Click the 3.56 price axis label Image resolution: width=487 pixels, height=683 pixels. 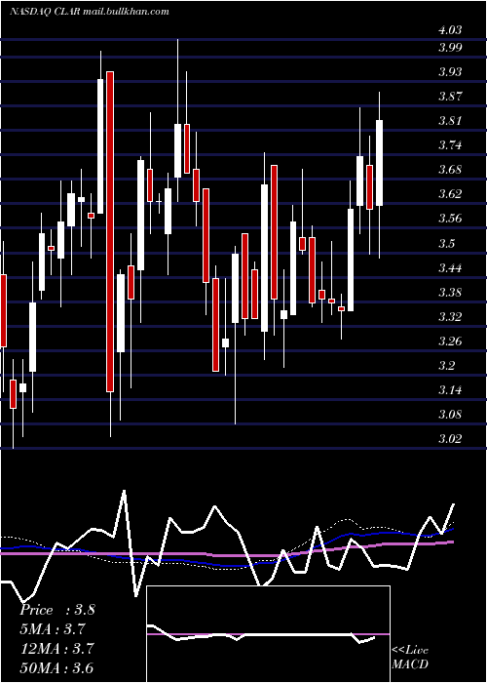(450, 219)
